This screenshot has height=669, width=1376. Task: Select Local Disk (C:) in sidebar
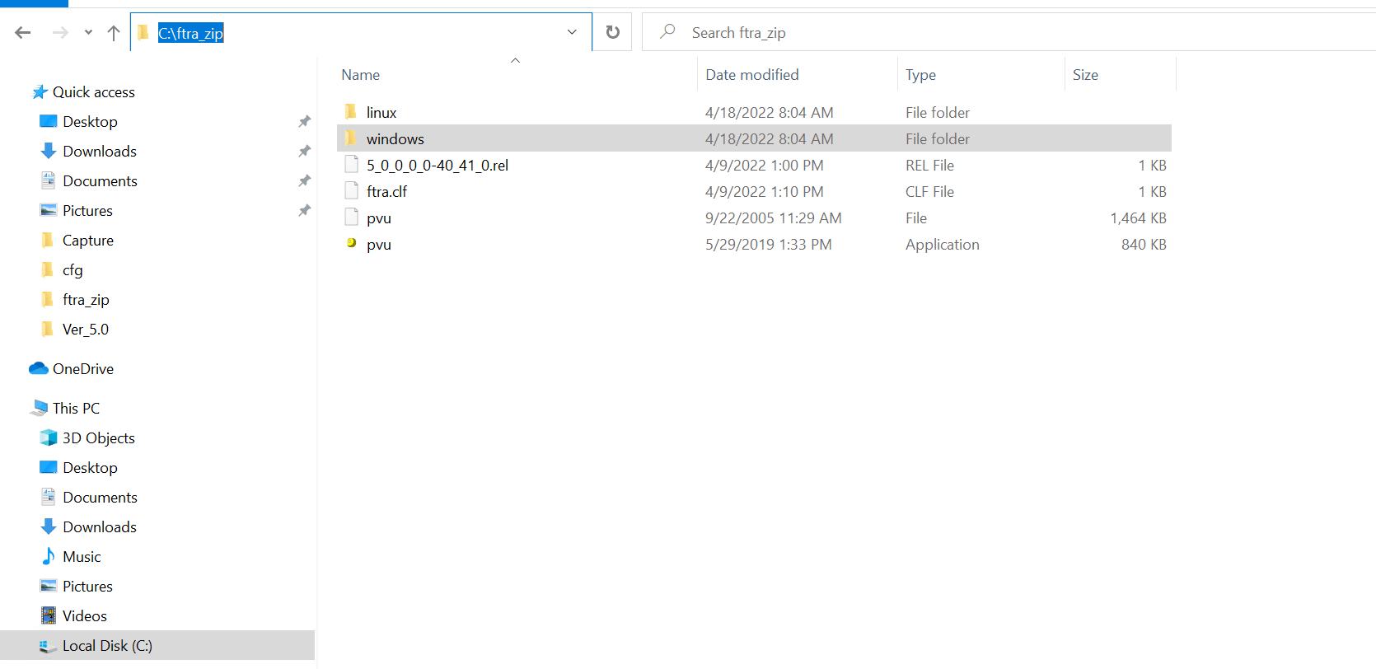[x=107, y=646]
